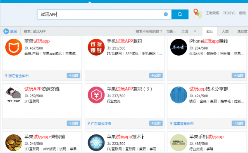248x153 pixels.
Task: Click member count icon for 467/500
Action: pos(26,48)
